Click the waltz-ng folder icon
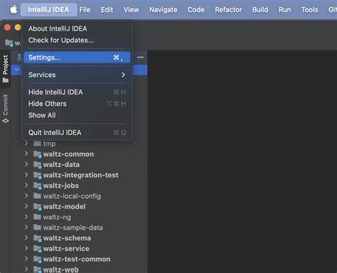The image size is (337, 273). [37, 217]
